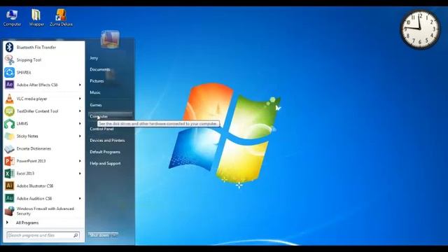This screenshot has width=448, height=252.
Task: Click the search magnifier icon
Action: (76, 235)
